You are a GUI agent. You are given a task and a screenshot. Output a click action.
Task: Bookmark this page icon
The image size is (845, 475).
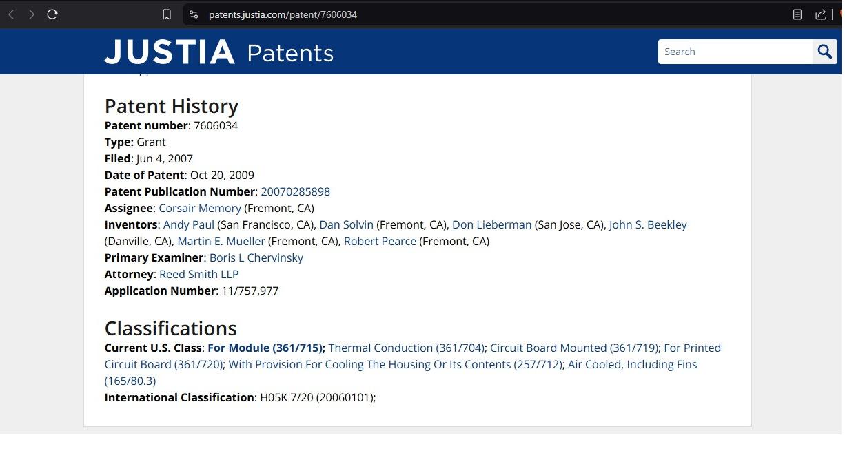pos(167,14)
